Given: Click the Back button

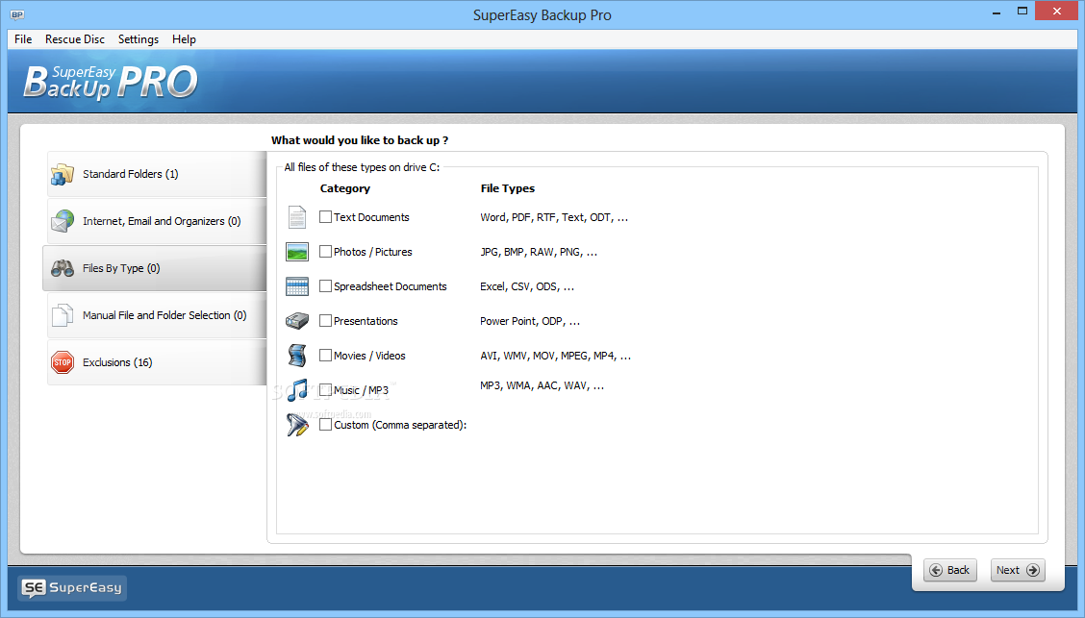Looking at the screenshot, I should [x=950, y=570].
